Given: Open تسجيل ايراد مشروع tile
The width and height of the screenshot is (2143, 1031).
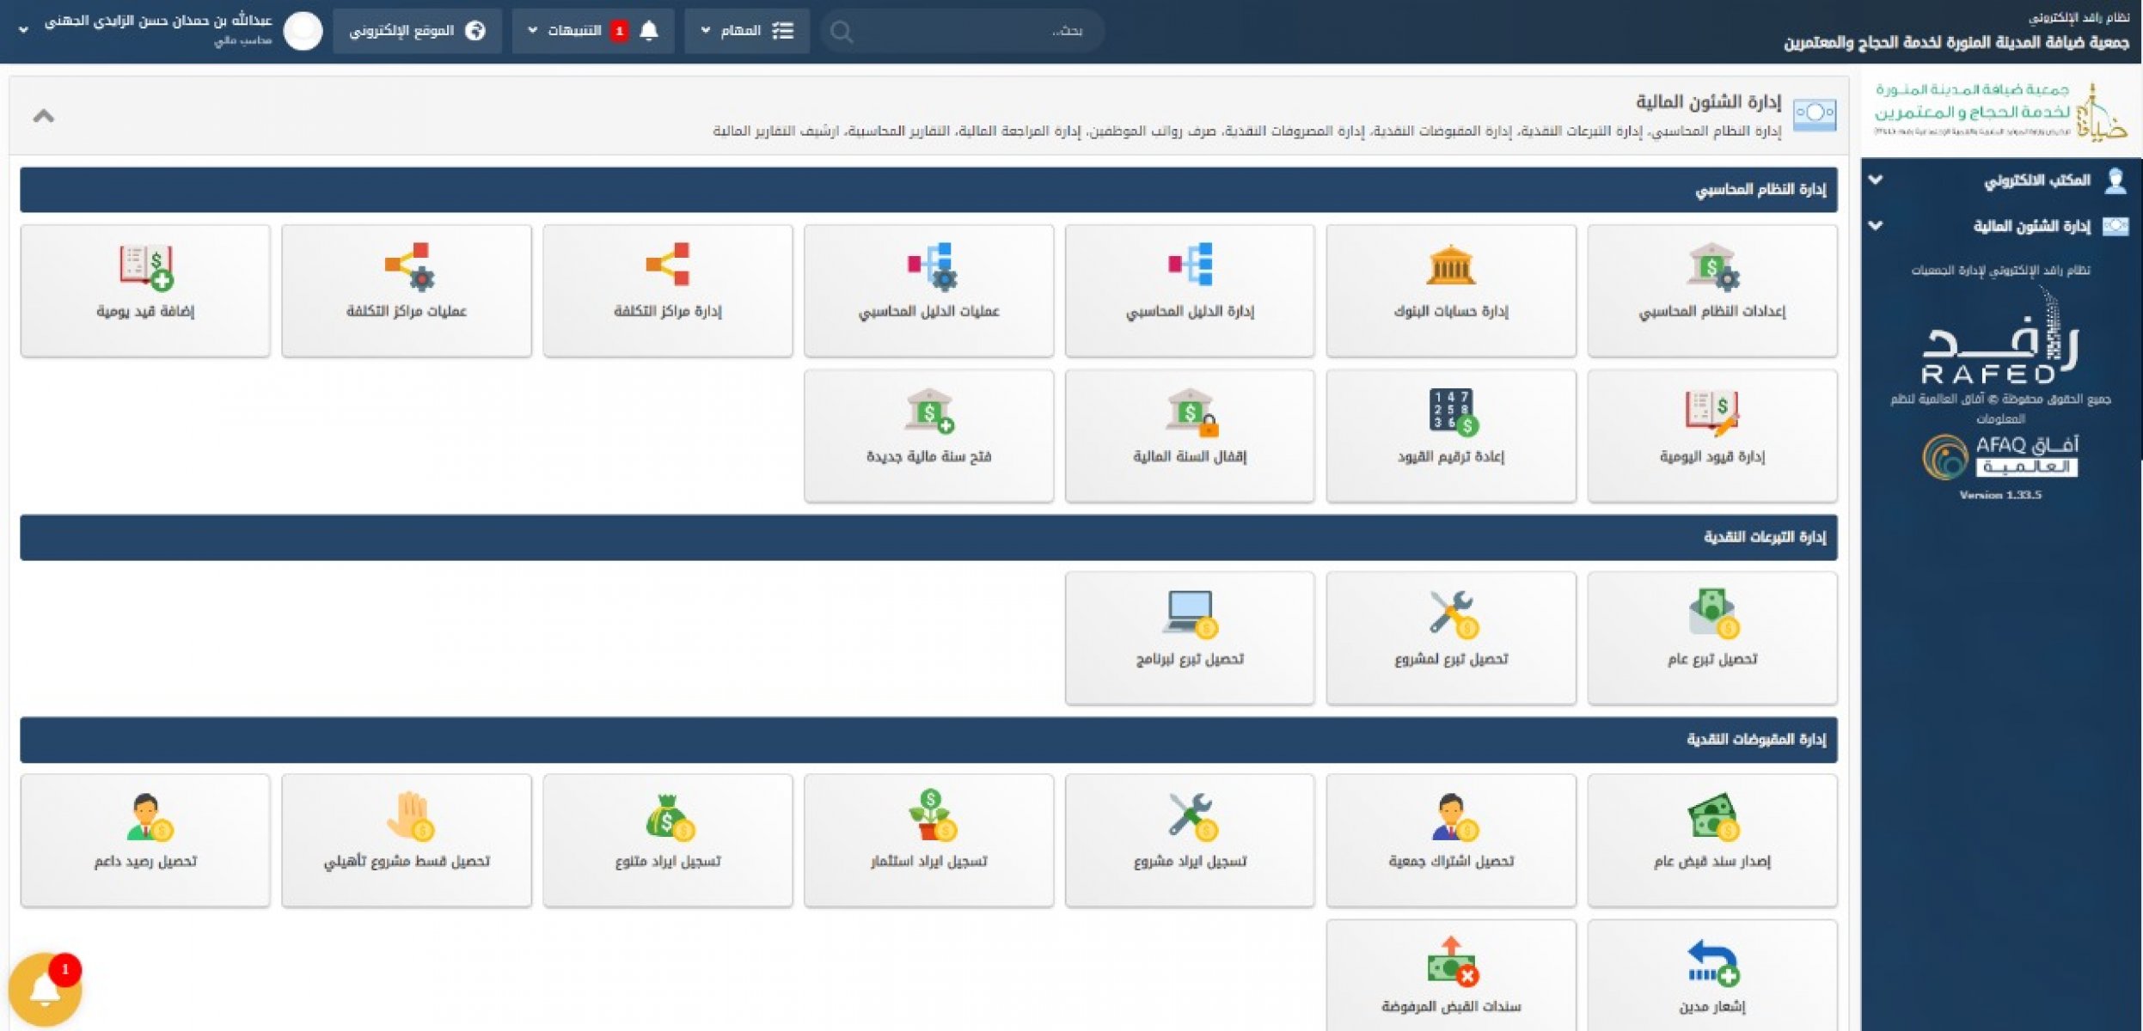Looking at the screenshot, I should click(1189, 840).
